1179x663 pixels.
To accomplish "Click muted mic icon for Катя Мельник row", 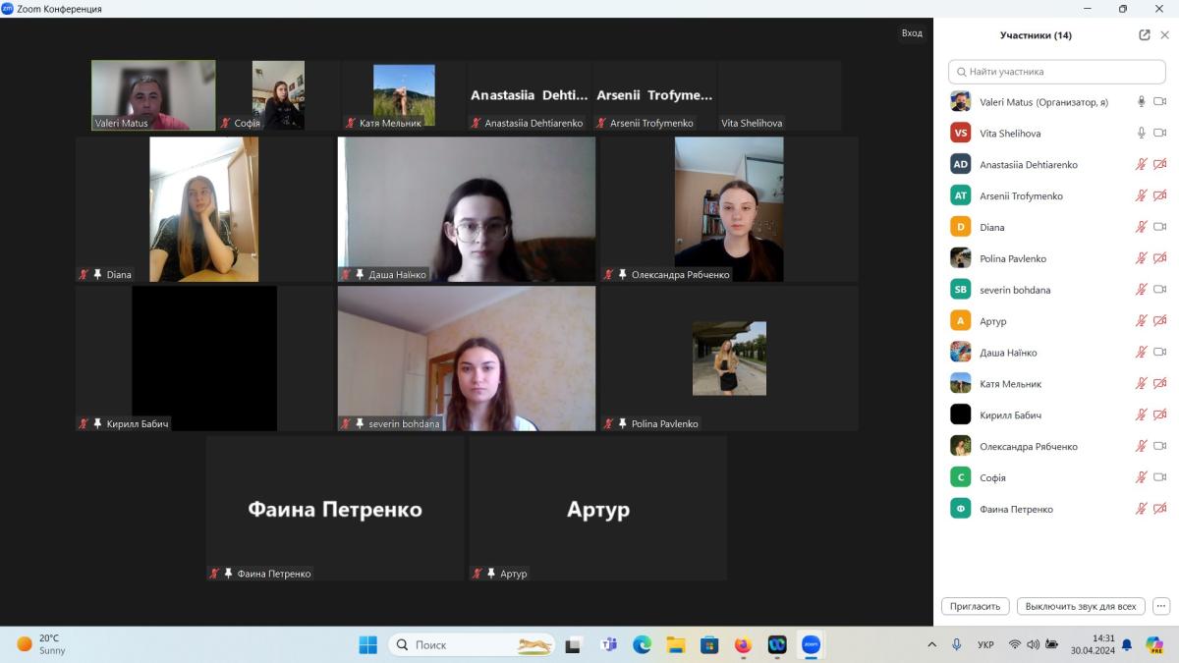I will (x=1141, y=384).
